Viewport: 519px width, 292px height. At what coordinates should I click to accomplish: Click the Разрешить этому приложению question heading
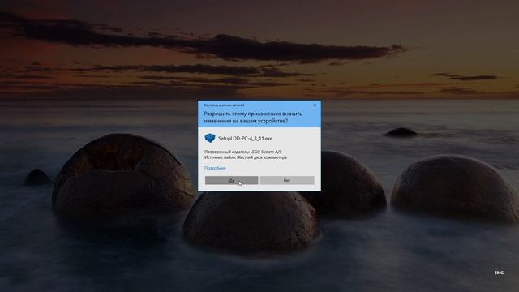253,117
